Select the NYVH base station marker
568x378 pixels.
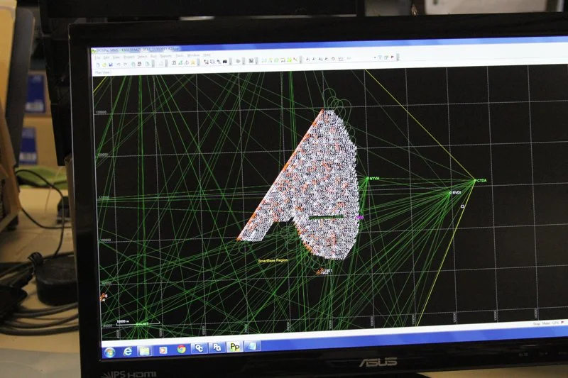367,178
